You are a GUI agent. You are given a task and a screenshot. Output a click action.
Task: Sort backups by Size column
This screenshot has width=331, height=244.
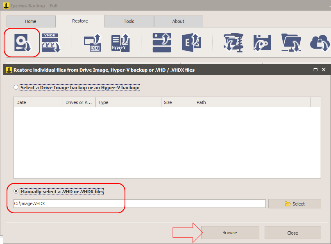pyautogui.click(x=177, y=102)
